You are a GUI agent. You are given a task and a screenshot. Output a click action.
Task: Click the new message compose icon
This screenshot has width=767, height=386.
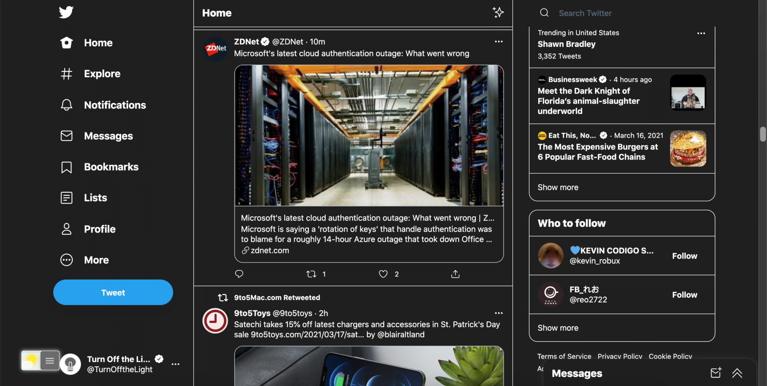[716, 373]
